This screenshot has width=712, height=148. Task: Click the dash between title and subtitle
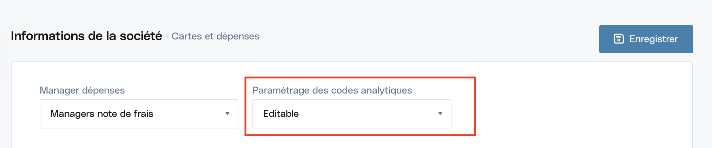[167, 36]
